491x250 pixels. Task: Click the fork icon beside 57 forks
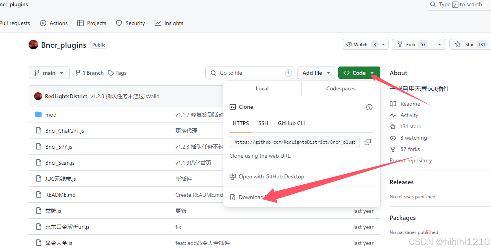point(393,149)
